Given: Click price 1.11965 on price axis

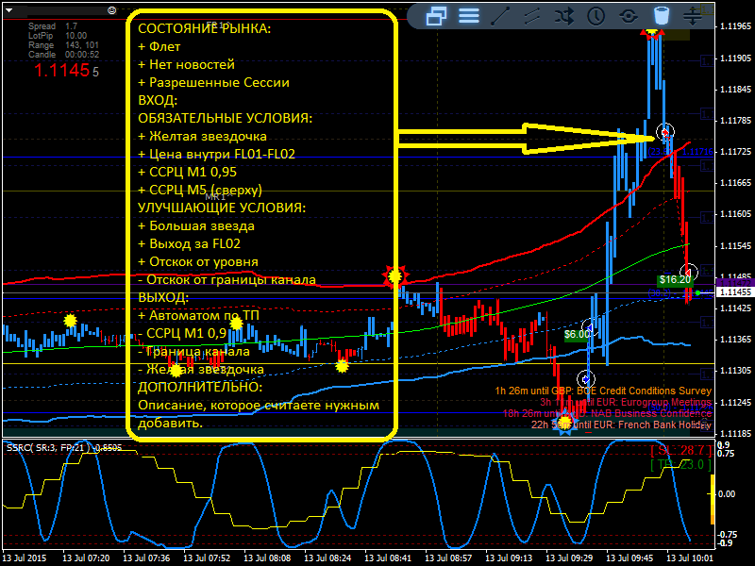Looking at the screenshot, I should tap(735, 26).
